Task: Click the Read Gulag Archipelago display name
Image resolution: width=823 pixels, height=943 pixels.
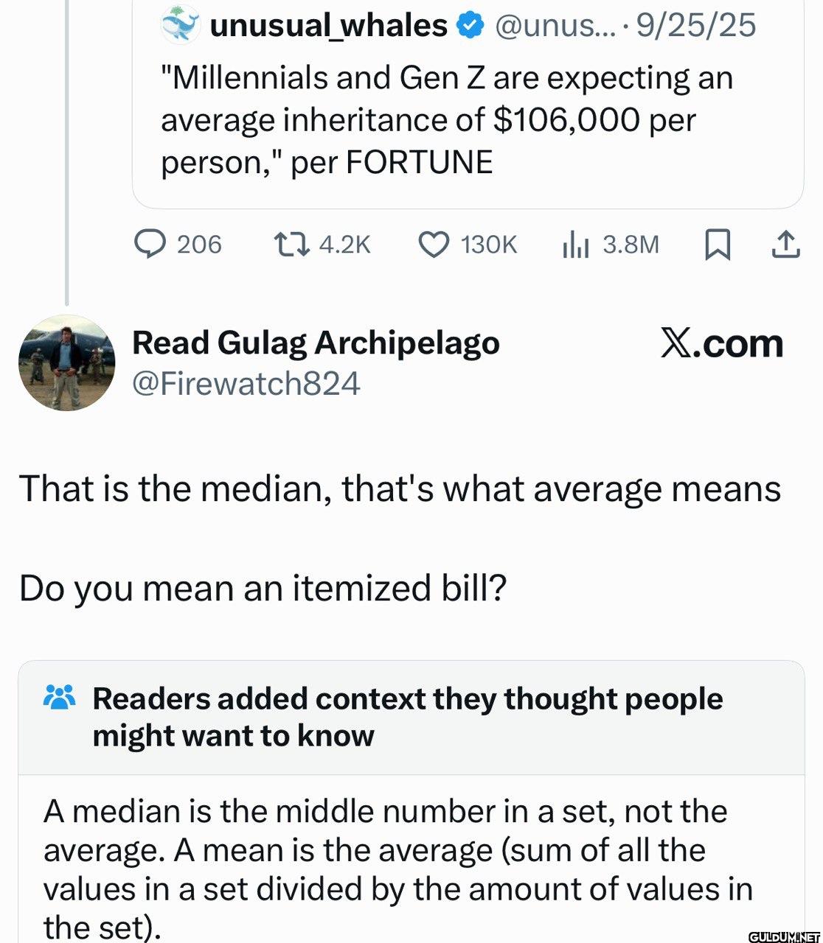Action: (x=316, y=343)
